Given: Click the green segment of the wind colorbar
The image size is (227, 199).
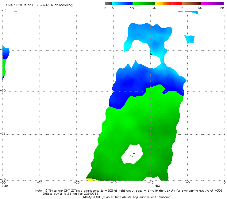Looking at the screenshot, I should (x=144, y=4).
